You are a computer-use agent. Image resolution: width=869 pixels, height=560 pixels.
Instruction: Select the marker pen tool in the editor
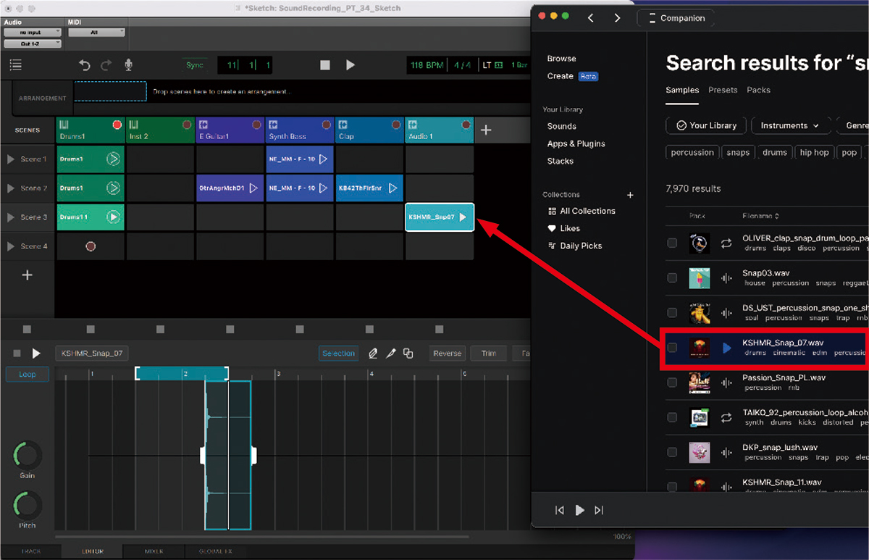(x=390, y=354)
